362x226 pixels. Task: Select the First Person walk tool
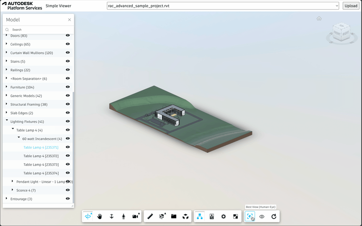pyautogui.click(x=123, y=216)
